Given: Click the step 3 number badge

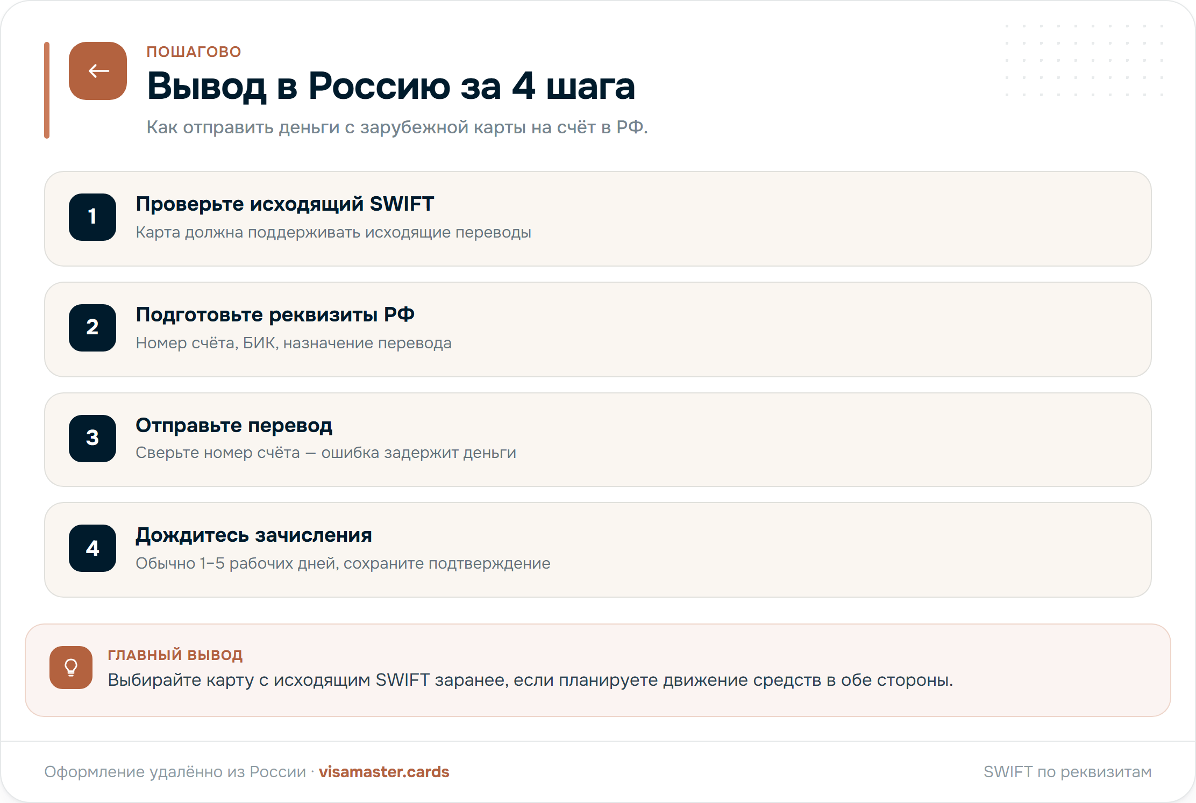Looking at the screenshot, I should [x=92, y=439].
